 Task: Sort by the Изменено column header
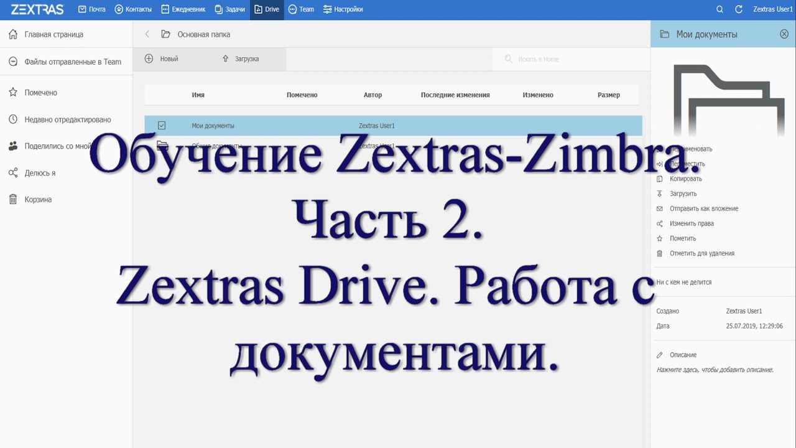point(538,95)
